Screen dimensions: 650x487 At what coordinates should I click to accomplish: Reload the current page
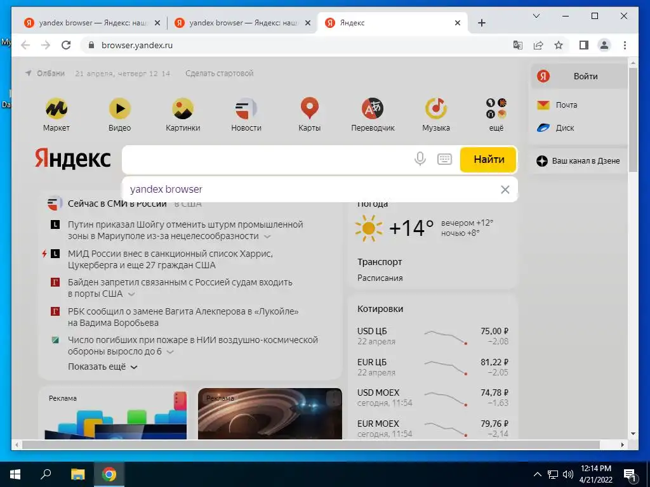pos(66,45)
